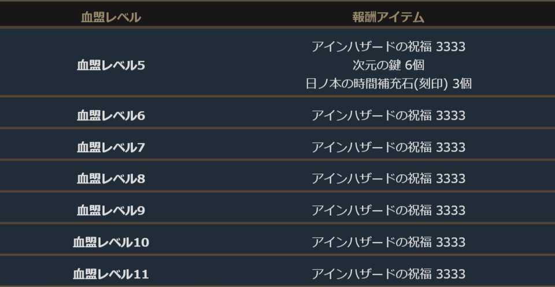The height and width of the screenshot is (287, 555).
Task: Click the アインハザードの祝福 name in the 血盟レベル11 row
Action: pos(371,274)
